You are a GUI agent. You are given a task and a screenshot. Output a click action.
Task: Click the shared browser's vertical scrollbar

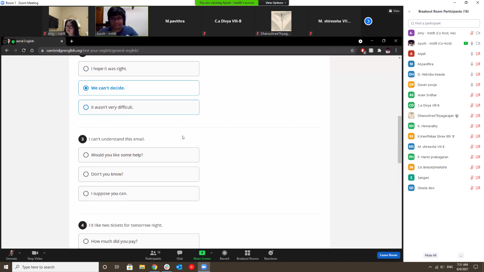400,139
